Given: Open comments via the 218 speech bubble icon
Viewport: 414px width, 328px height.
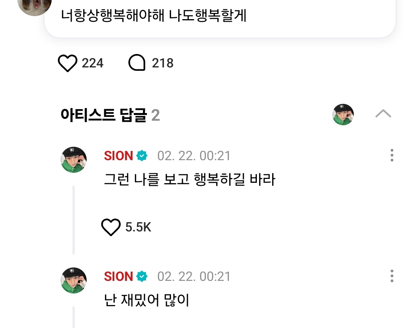Looking at the screenshot, I should (x=137, y=63).
